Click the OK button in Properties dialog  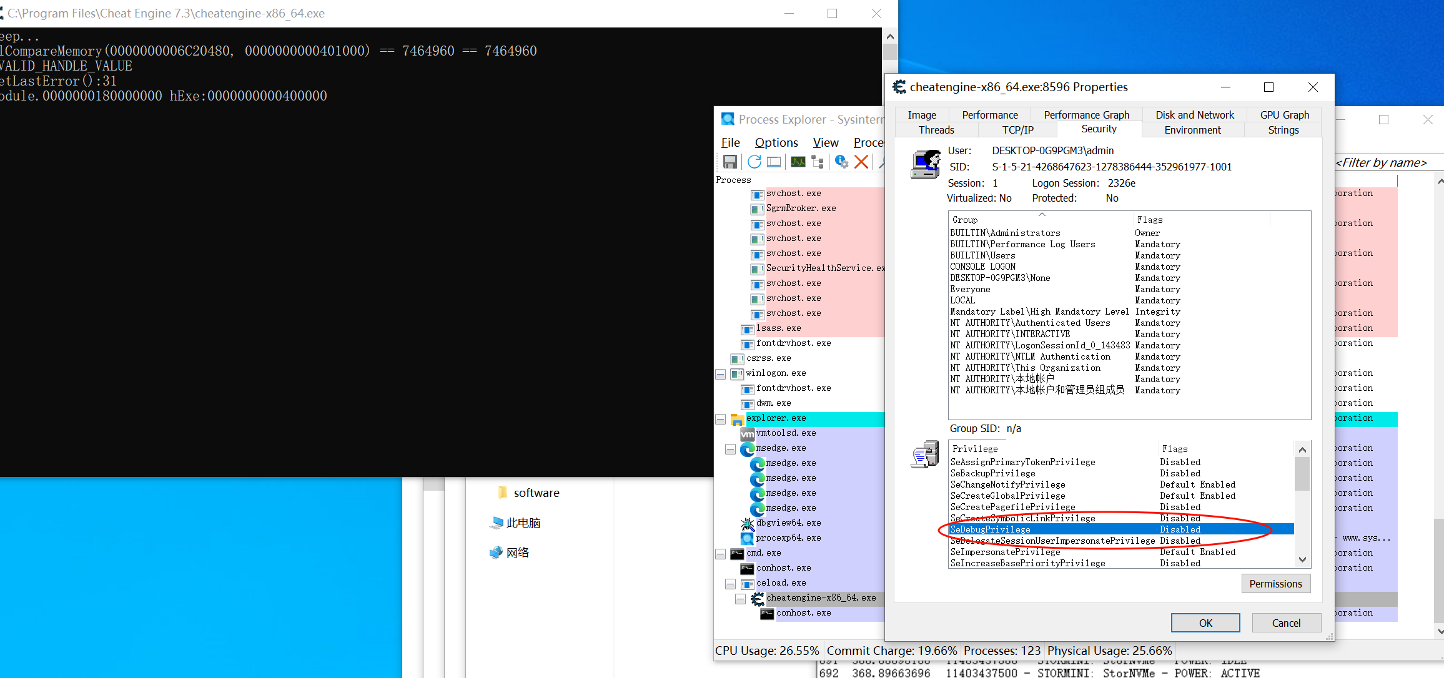(x=1205, y=622)
